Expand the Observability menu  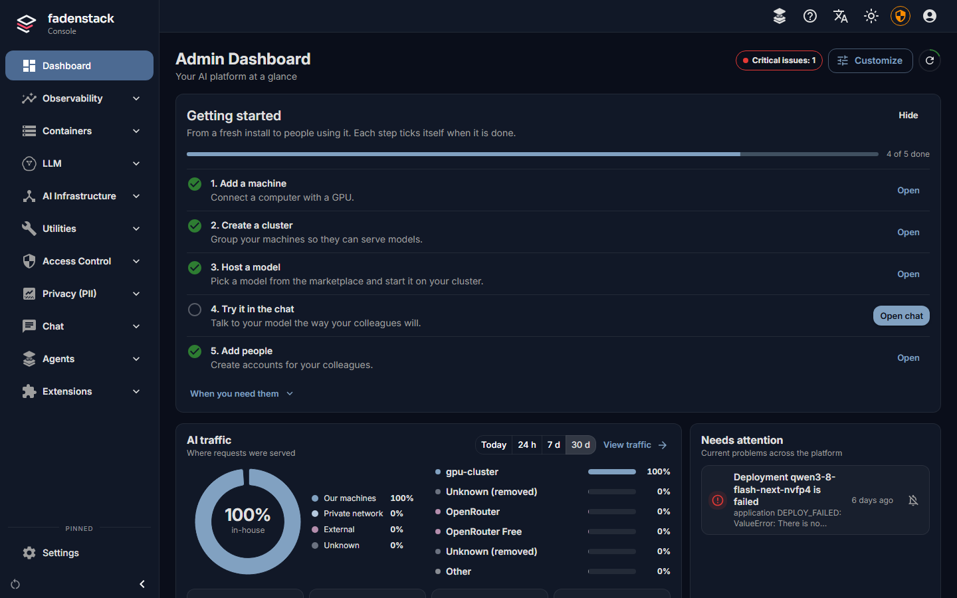pyautogui.click(x=80, y=98)
